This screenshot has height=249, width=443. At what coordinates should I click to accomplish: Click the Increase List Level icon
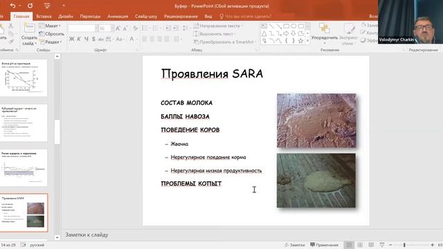[176, 28]
